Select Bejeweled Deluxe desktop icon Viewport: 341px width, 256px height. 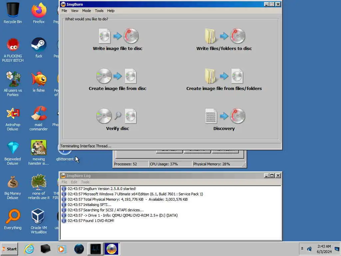pyautogui.click(x=13, y=153)
